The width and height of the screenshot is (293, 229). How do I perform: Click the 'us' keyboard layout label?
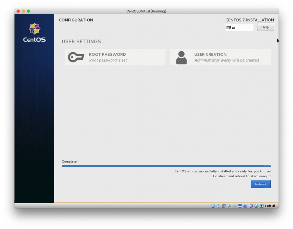[234, 28]
